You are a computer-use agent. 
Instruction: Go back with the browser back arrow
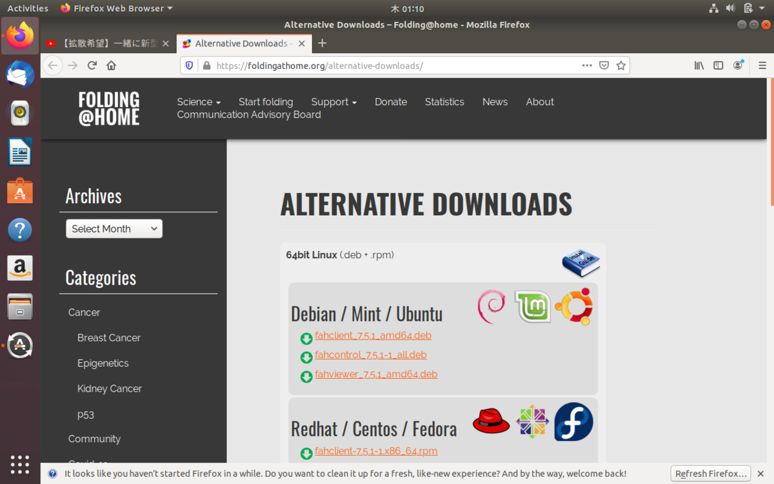[x=53, y=65]
